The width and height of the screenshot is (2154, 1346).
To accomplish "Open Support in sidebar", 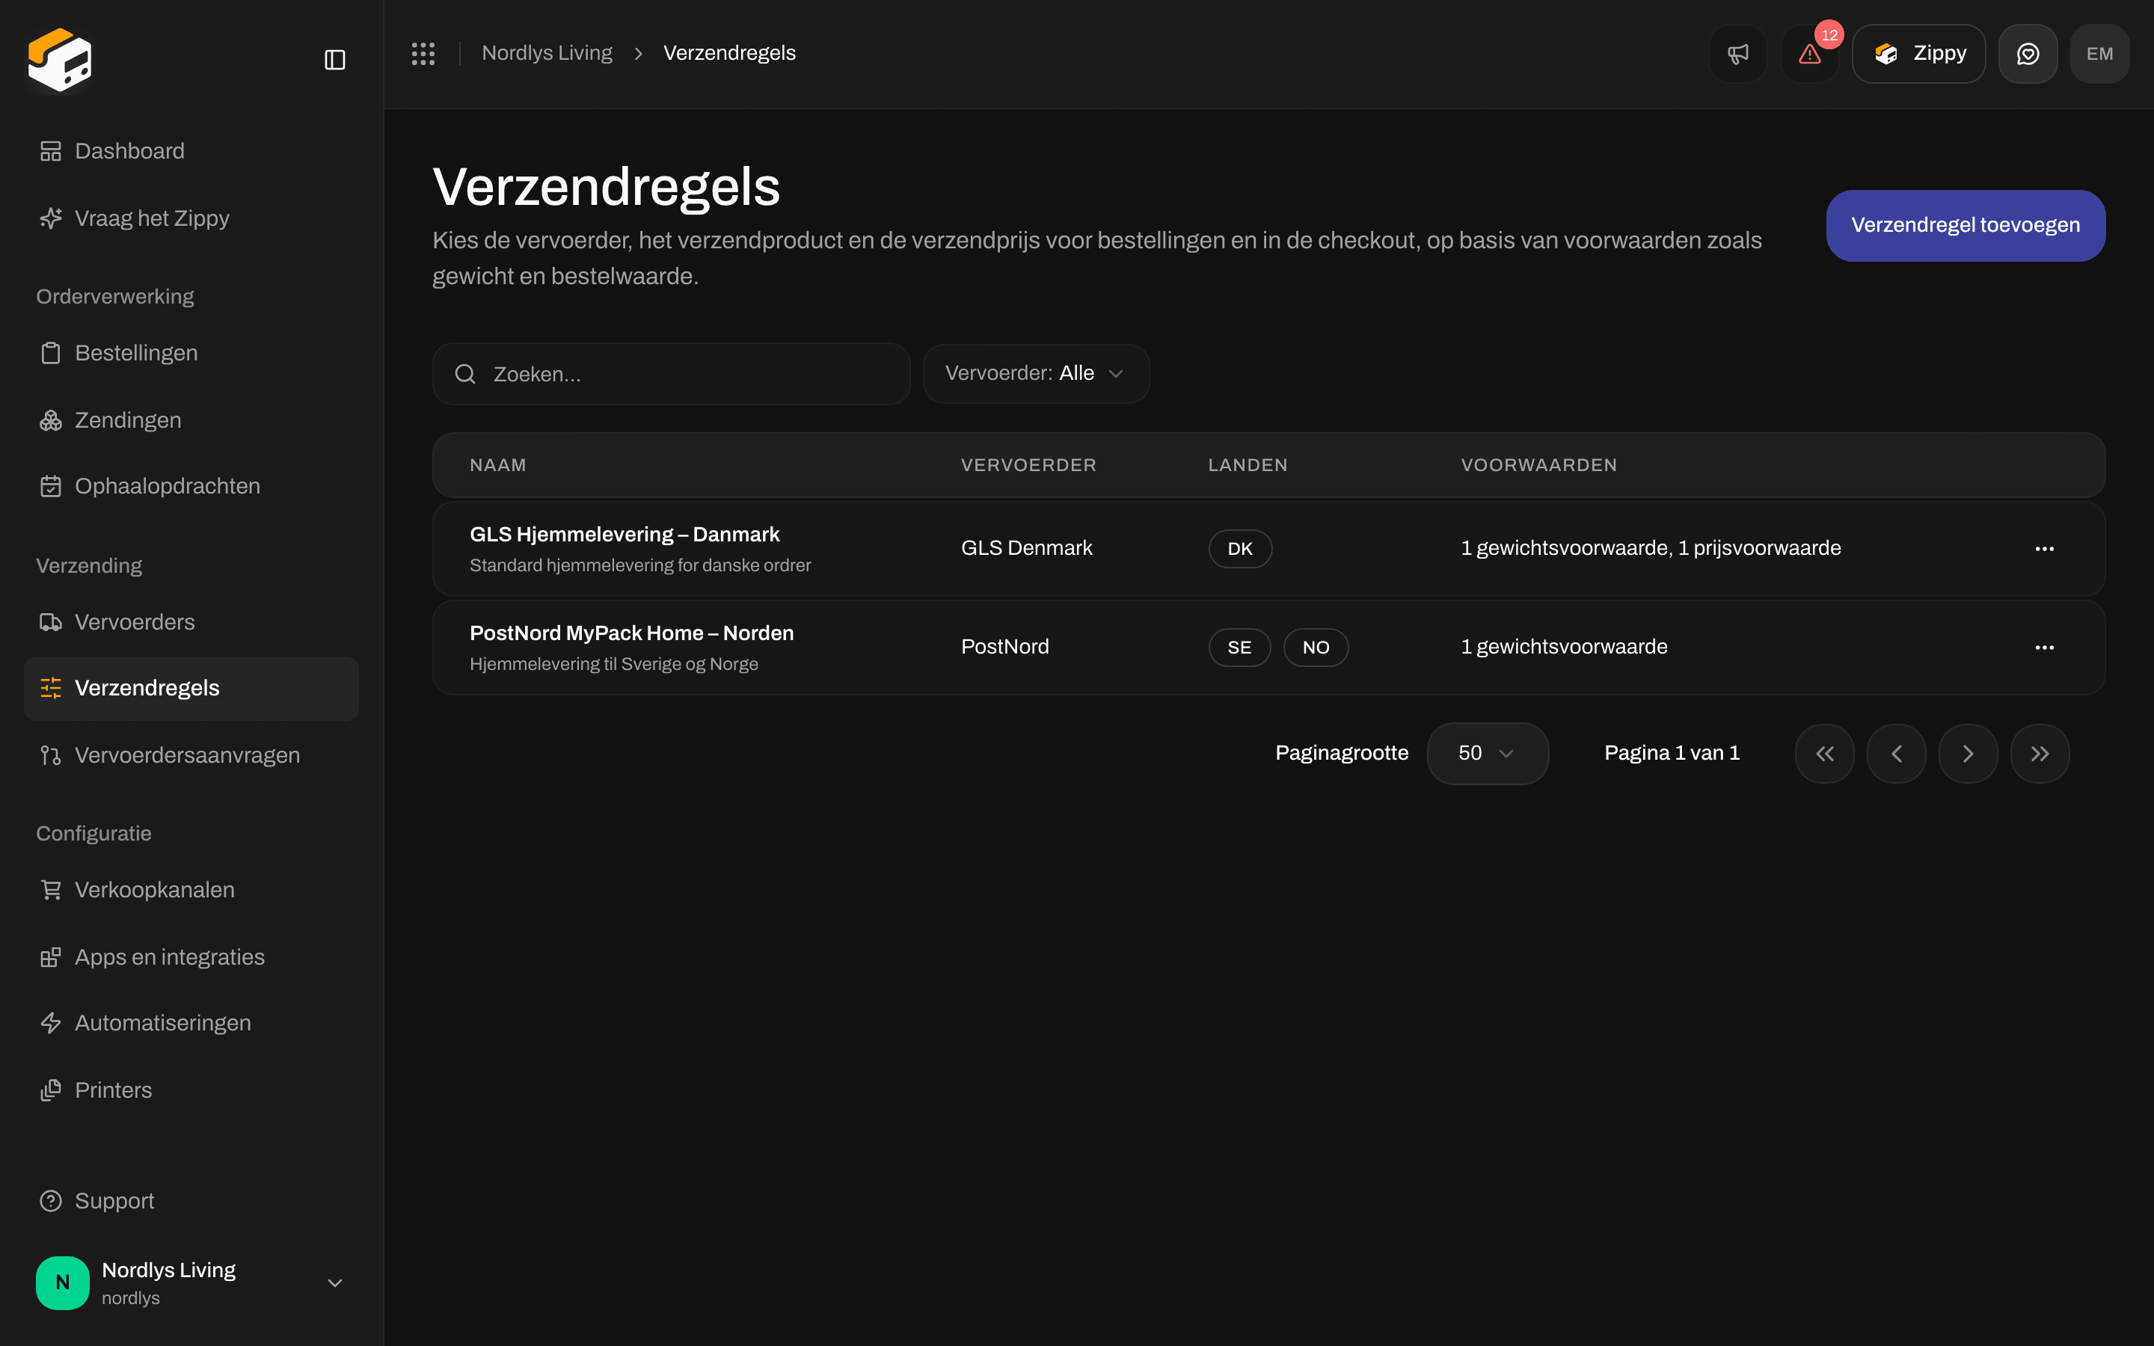I will 191,1201.
